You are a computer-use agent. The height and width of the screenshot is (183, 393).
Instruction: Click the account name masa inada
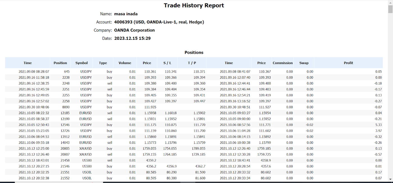(x=126, y=14)
